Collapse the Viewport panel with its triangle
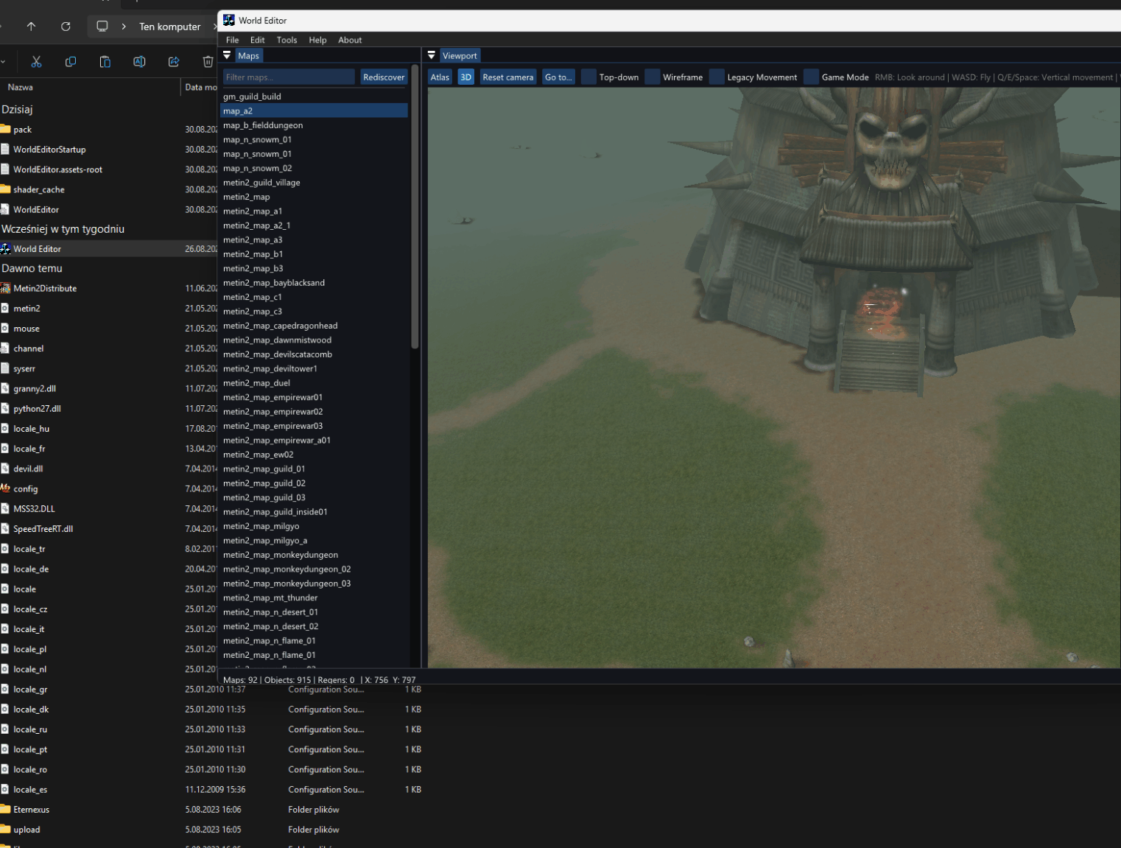Image resolution: width=1121 pixels, height=848 pixels. (x=432, y=55)
